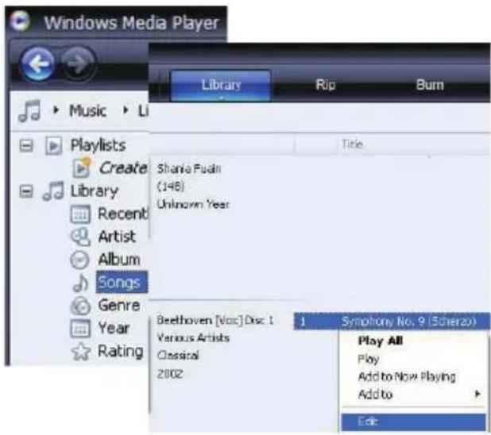Open dropdown arrow before Music breadcrumb
The image size is (491, 435).
56,110
